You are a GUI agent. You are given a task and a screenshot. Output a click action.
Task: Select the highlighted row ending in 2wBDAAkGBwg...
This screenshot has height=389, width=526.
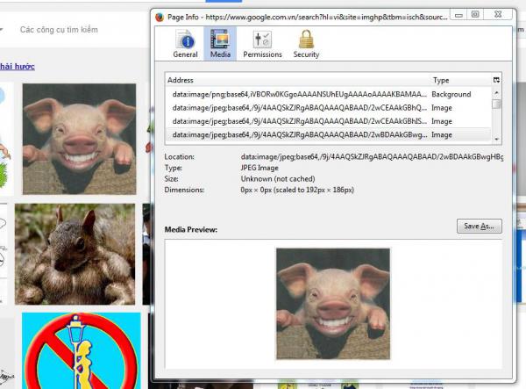coord(328,134)
